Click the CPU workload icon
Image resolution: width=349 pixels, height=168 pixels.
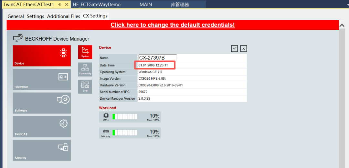(106, 115)
